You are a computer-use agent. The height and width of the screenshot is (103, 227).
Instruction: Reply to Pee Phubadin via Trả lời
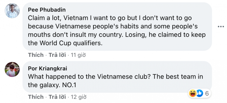click(x=57, y=55)
